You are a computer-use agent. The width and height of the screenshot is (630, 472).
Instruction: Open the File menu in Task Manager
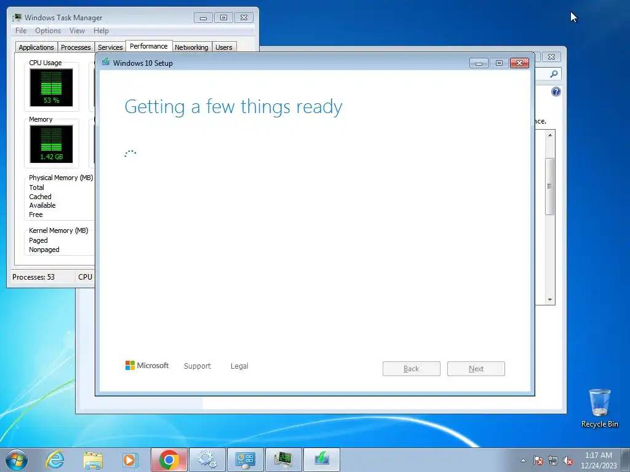pyautogui.click(x=21, y=31)
